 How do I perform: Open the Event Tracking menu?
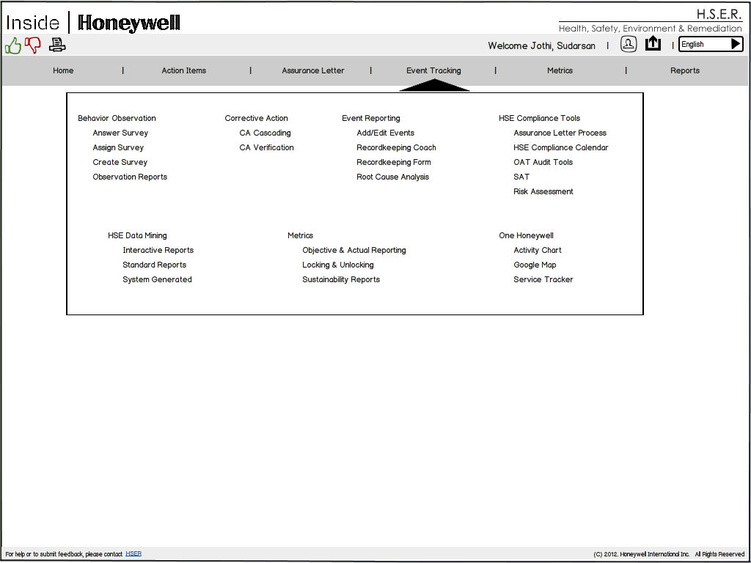tap(433, 70)
